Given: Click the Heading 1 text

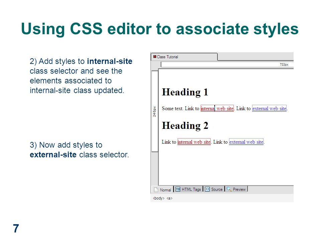Looking at the screenshot, I should click(185, 92).
